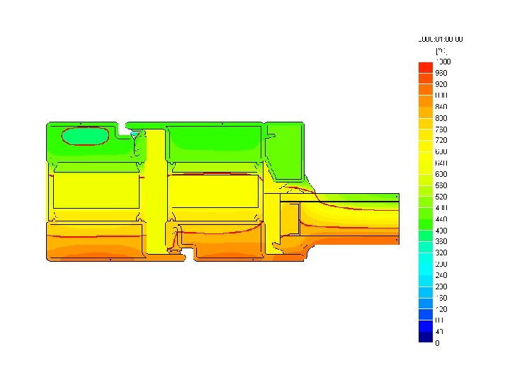Select the 360 legend value

pyautogui.click(x=441, y=241)
